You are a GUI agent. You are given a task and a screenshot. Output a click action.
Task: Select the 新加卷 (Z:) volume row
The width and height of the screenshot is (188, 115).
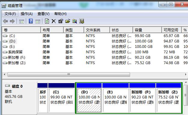pos(95,63)
